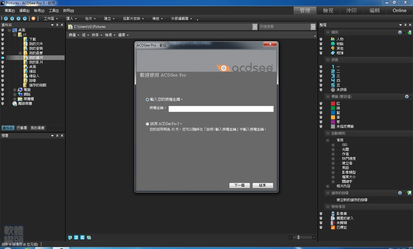Expand the 網路 tree node
Viewport: 413px width, 249px height.
pos(15,94)
